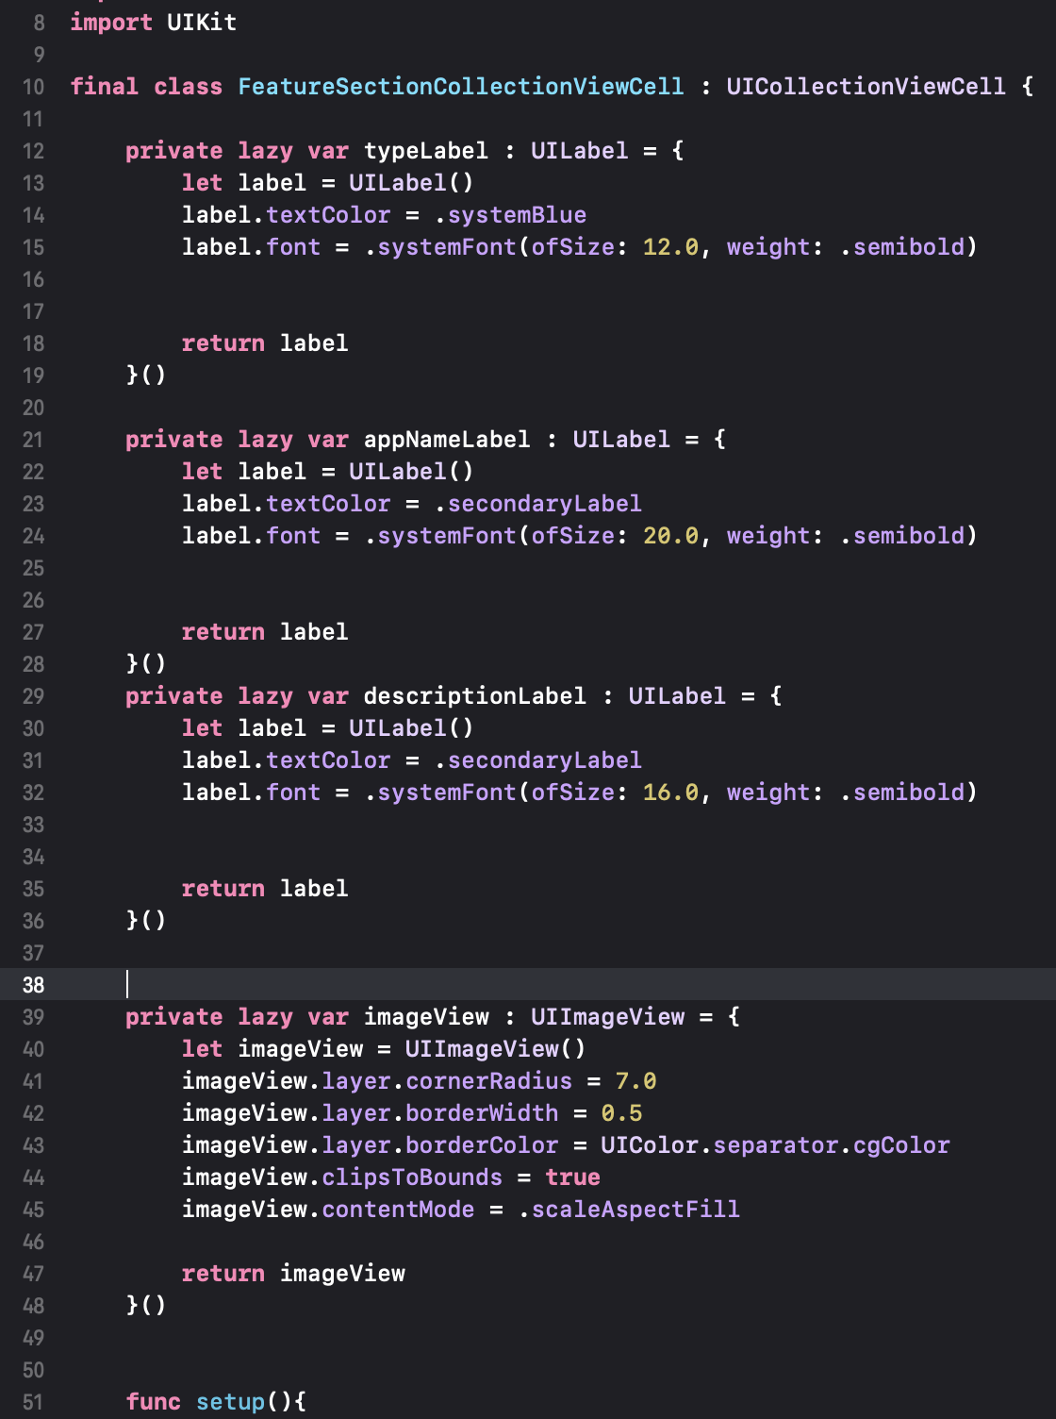
Task: Click border width value 0.5
Action: (621, 1113)
